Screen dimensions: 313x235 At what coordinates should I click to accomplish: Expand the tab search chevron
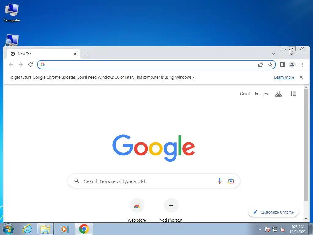point(273,54)
